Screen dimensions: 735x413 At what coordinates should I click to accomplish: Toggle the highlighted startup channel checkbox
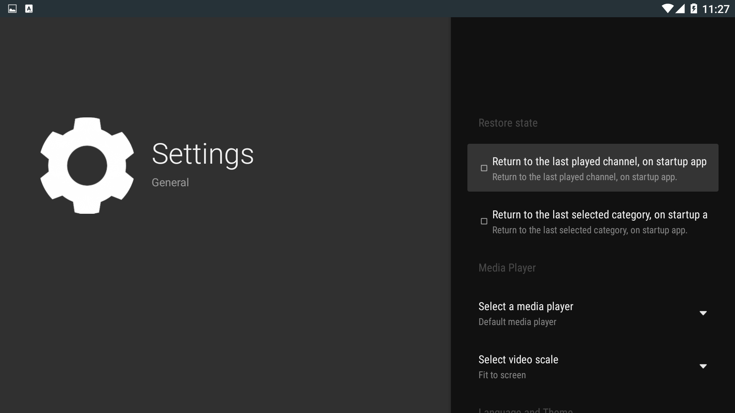click(483, 168)
